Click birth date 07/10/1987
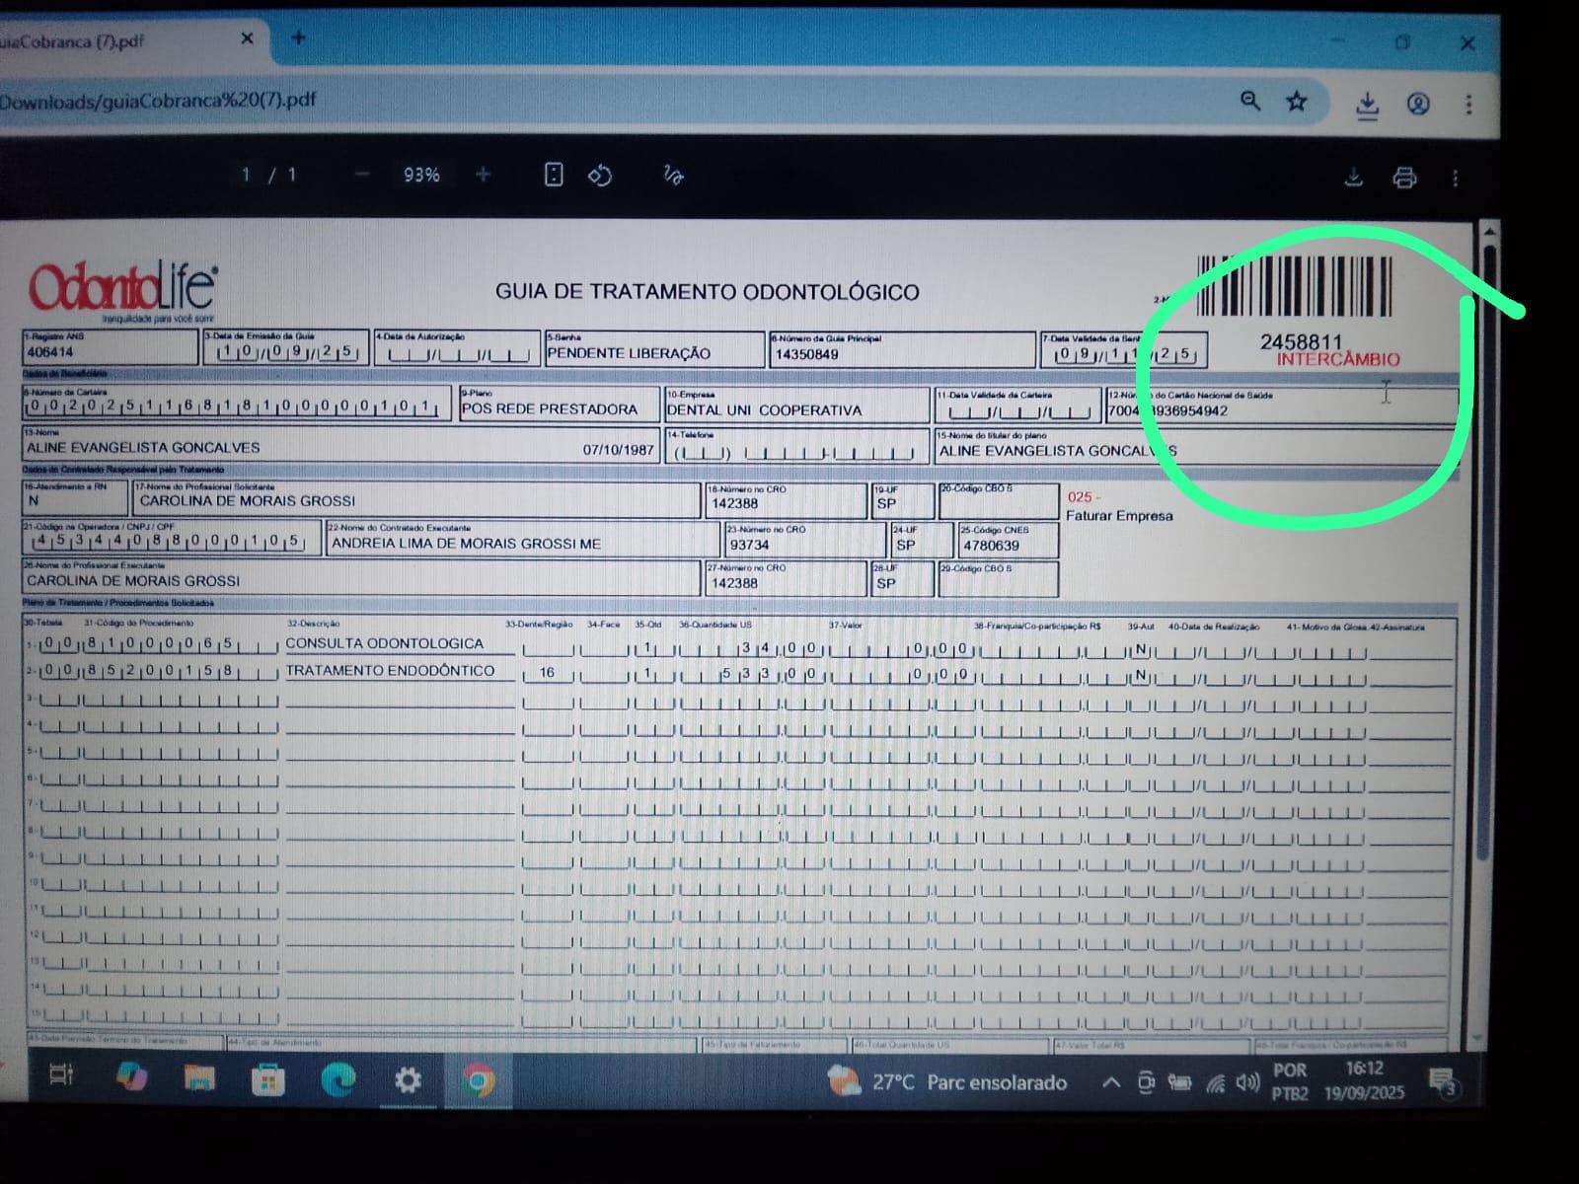This screenshot has width=1579, height=1184. point(618,449)
